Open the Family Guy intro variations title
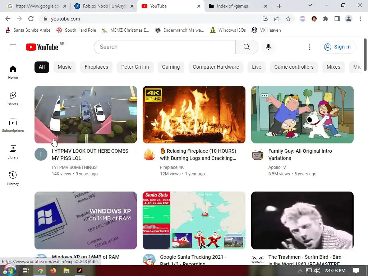This screenshot has height=276, width=368. pos(300,155)
